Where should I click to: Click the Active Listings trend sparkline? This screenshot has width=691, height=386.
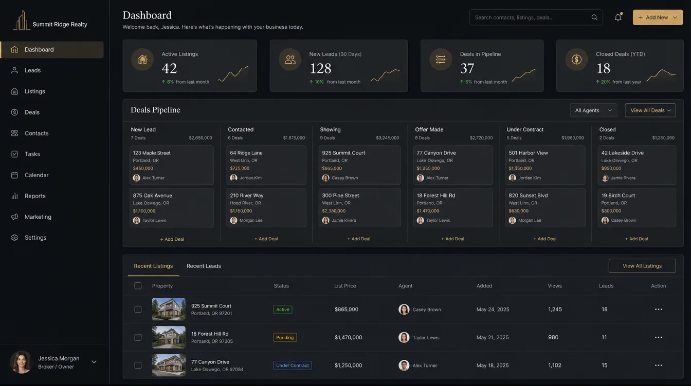coord(233,74)
